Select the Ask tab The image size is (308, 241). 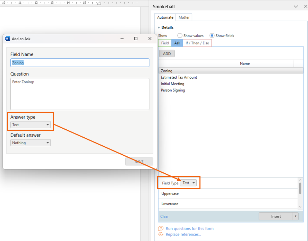point(177,43)
